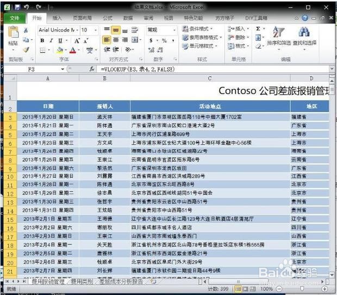
Task: Toggle bottom vertical alignment
Action: point(125,30)
